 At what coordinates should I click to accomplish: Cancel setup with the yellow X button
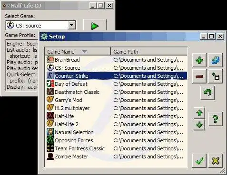click(x=216, y=161)
